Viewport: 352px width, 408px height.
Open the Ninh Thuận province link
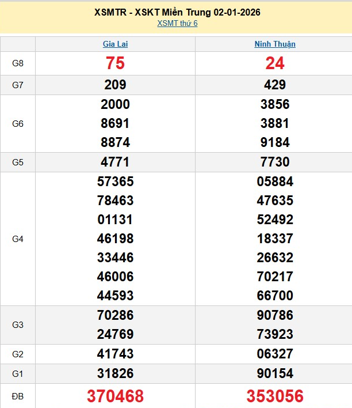(x=275, y=44)
